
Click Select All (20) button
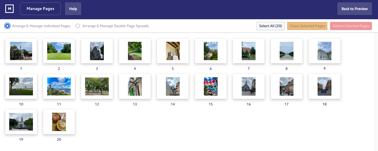(x=271, y=26)
